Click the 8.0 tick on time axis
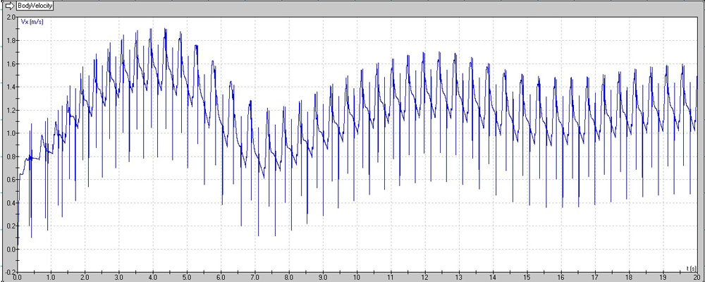705x282 pixels. [x=288, y=278]
